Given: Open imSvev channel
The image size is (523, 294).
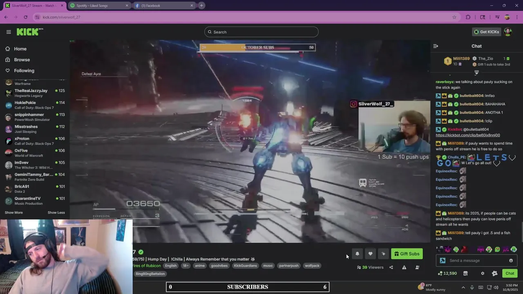Looking at the screenshot, I should click(x=35, y=165).
